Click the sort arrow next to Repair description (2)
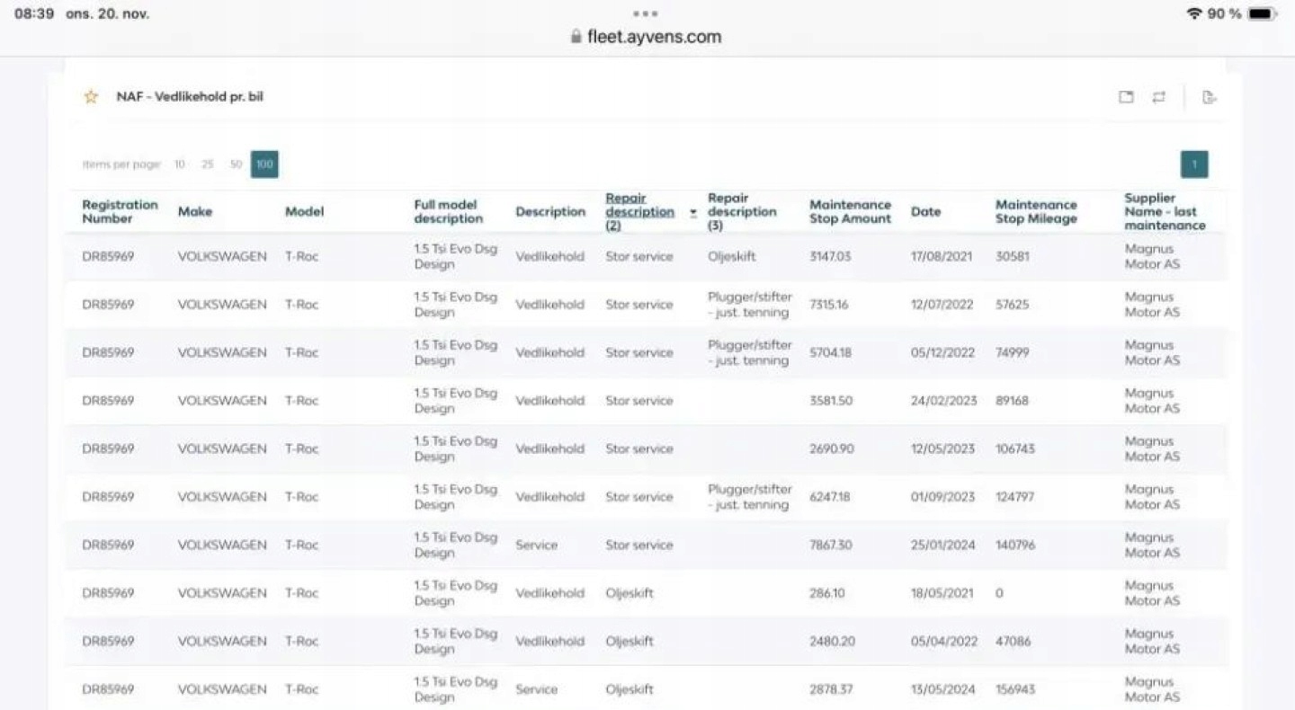The image size is (1295, 710). (693, 213)
